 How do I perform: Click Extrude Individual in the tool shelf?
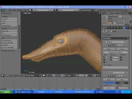pyautogui.click(x=9, y=43)
